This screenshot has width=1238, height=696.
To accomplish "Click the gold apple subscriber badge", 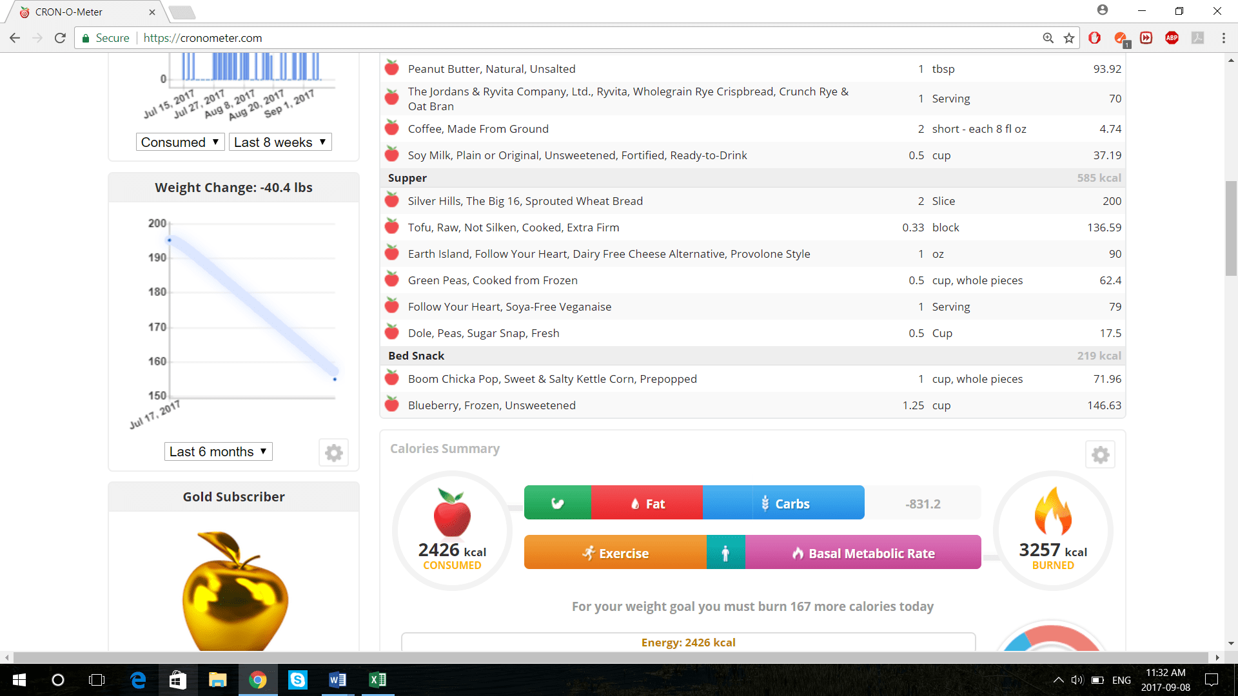I will click(235, 590).
